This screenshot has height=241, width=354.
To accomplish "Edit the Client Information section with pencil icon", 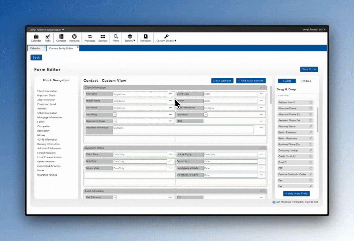I will click(x=261, y=87).
